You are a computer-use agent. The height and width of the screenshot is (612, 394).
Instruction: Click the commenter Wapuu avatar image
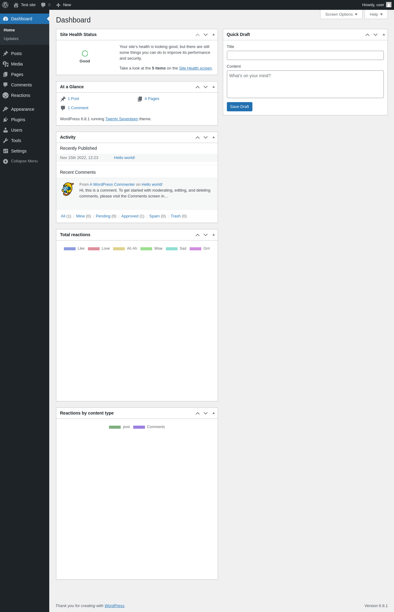click(x=68, y=189)
